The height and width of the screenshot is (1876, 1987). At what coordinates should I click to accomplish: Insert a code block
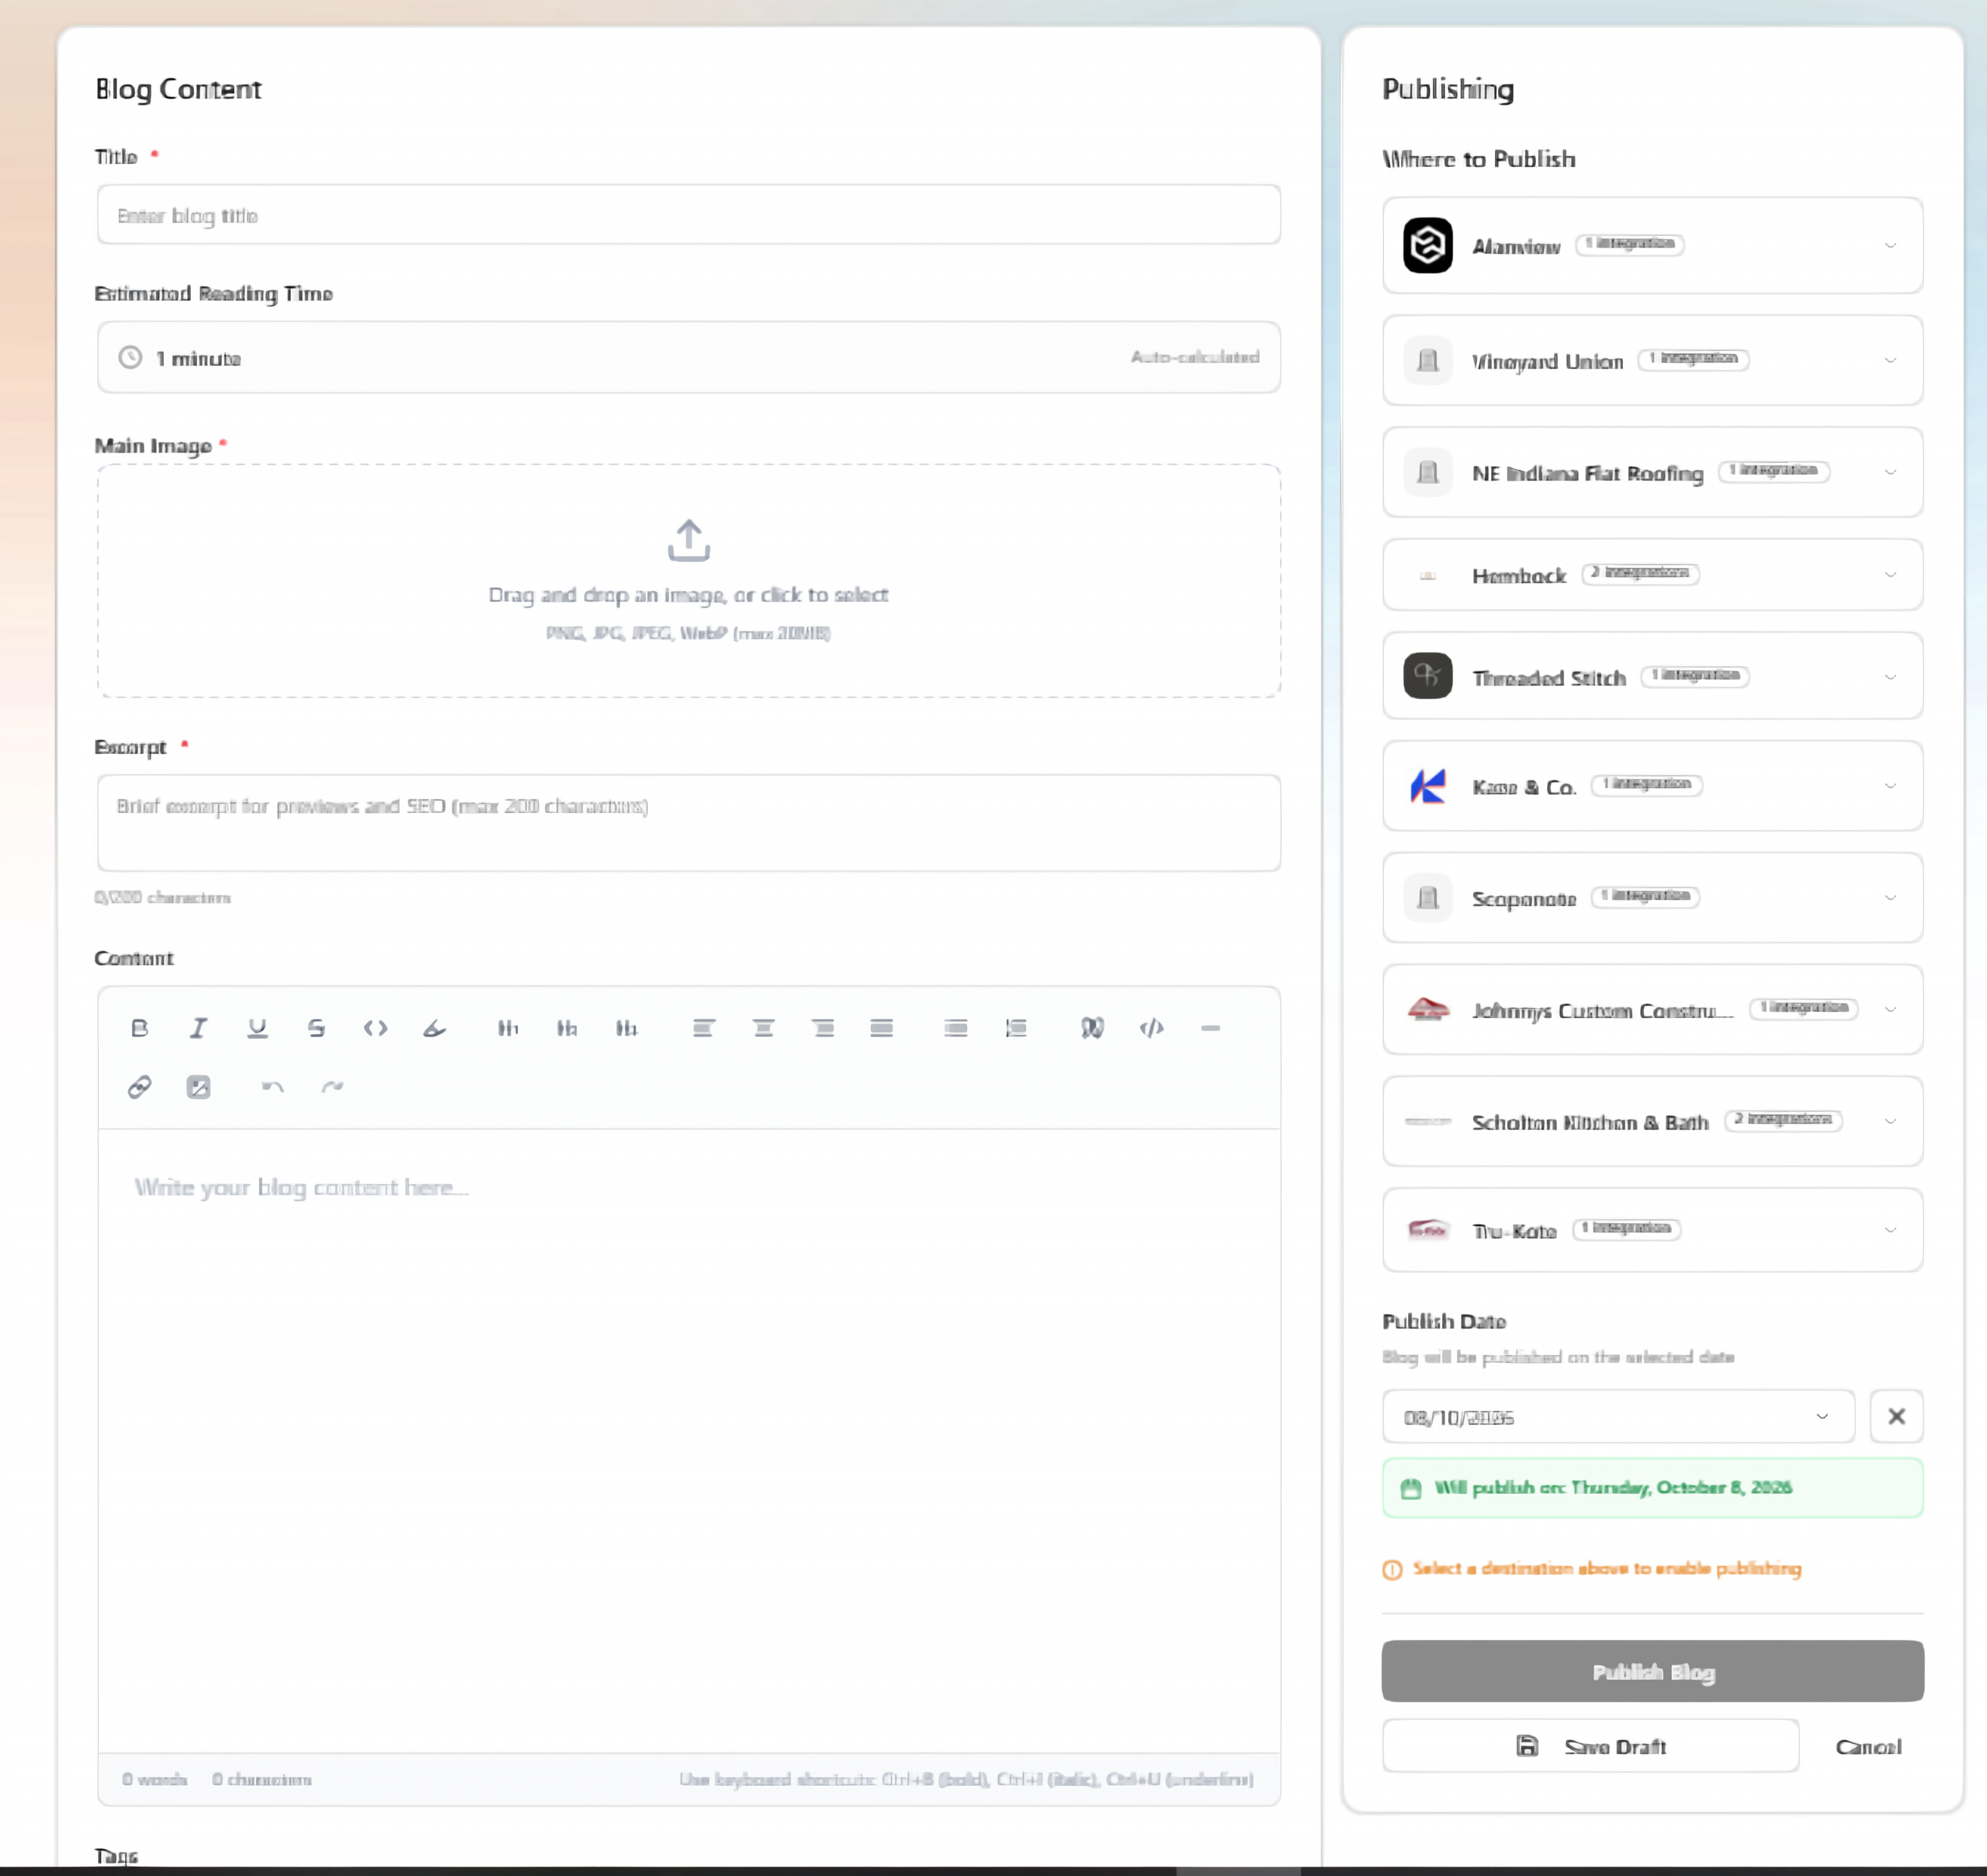click(x=1151, y=1028)
